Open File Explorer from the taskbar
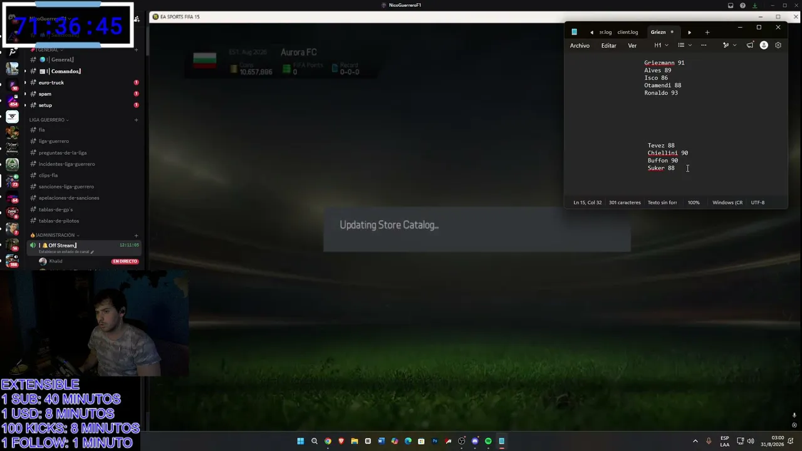 coord(355,441)
